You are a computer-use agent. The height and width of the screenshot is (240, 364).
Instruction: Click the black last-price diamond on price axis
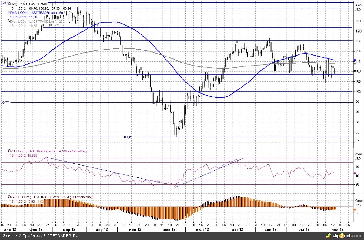[355, 70]
